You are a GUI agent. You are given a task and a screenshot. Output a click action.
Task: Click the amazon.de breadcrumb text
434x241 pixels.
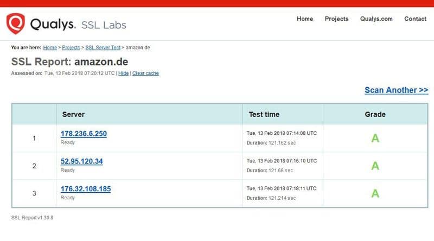coord(138,48)
